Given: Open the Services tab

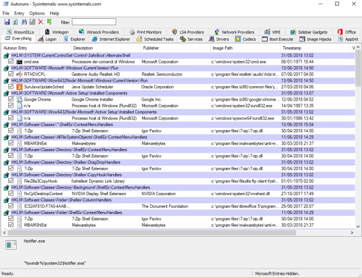Looking at the screenshot, I should [192, 39].
